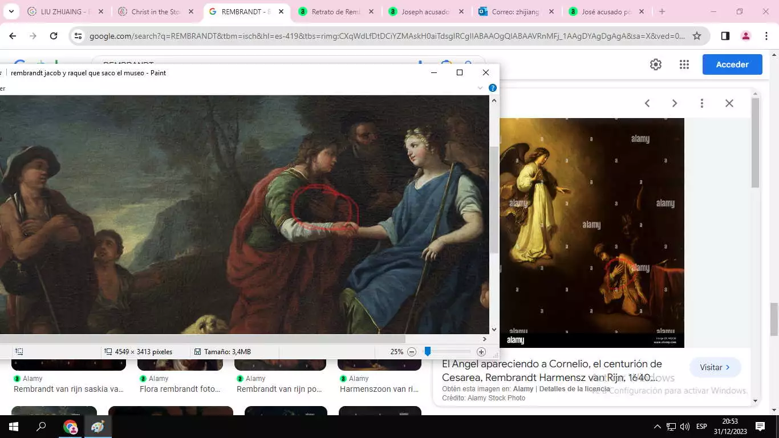Open Chrome from the taskbar
This screenshot has width=779, height=438.
pyautogui.click(x=70, y=427)
